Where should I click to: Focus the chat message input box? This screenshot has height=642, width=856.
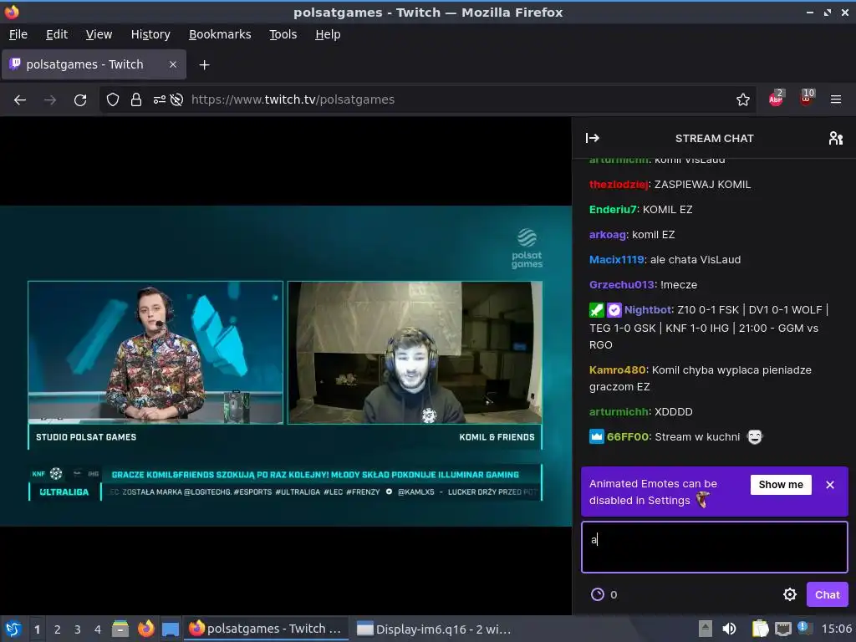point(715,547)
